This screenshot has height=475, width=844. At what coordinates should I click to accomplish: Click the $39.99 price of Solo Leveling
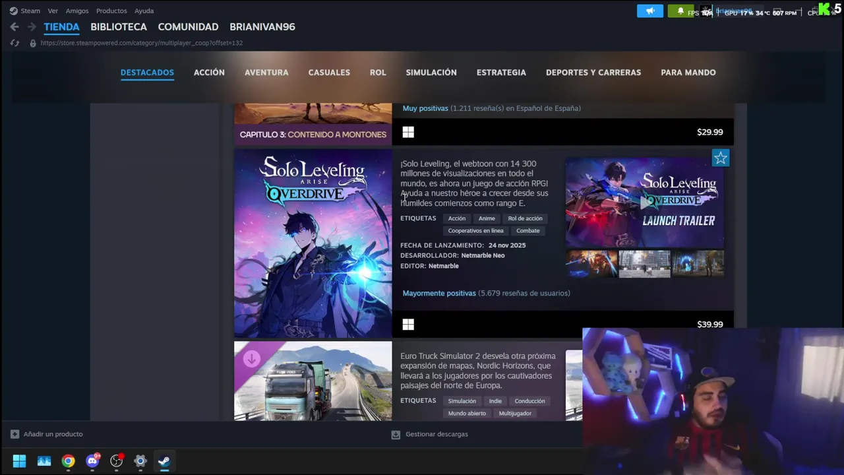pos(710,325)
